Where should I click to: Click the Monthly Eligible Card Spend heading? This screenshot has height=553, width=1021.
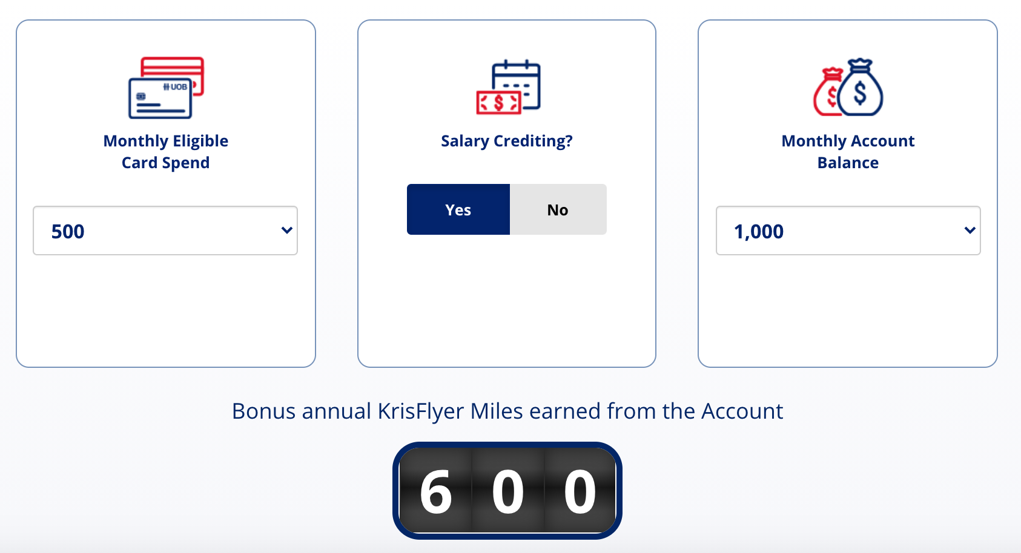166,151
